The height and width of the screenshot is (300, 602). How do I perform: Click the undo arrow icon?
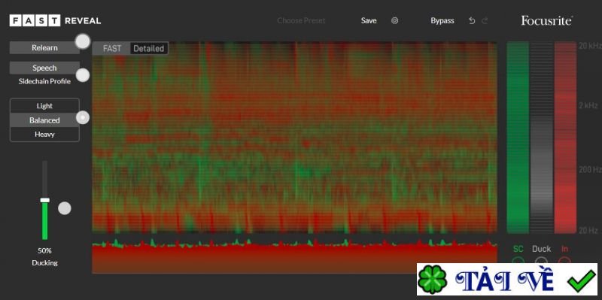(472, 21)
